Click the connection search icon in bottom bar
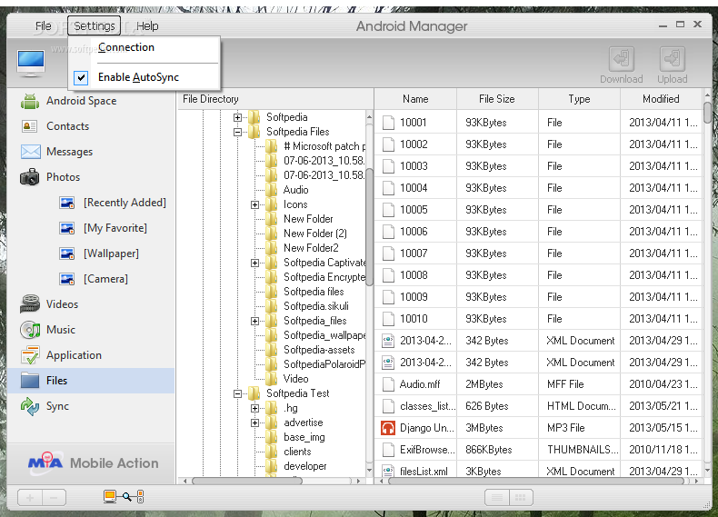 [x=124, y=497]
